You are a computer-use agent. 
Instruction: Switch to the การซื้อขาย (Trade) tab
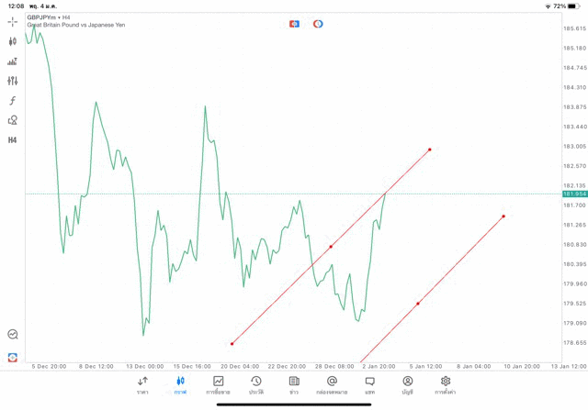pos(219,384)
